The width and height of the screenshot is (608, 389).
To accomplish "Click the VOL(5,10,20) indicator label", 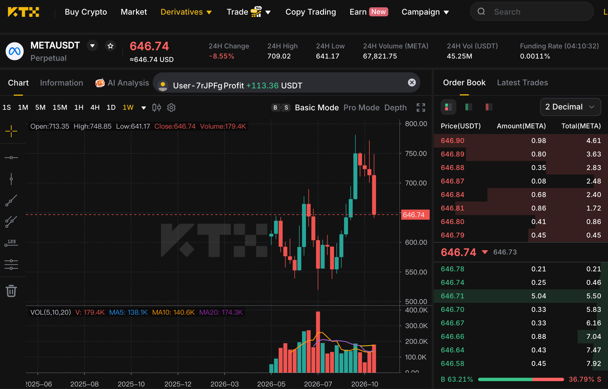I will tap(50, 312).
